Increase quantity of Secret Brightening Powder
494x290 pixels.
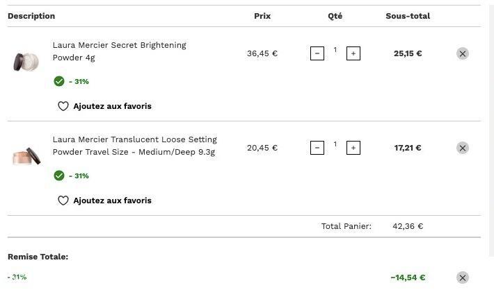(353, 53)
